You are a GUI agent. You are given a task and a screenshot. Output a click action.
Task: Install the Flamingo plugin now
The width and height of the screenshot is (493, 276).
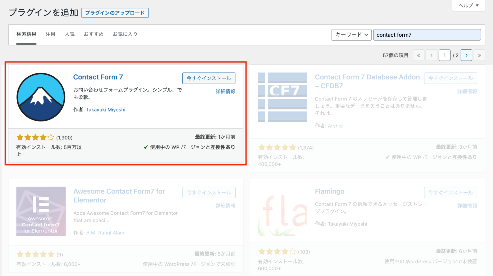[450, 192]
